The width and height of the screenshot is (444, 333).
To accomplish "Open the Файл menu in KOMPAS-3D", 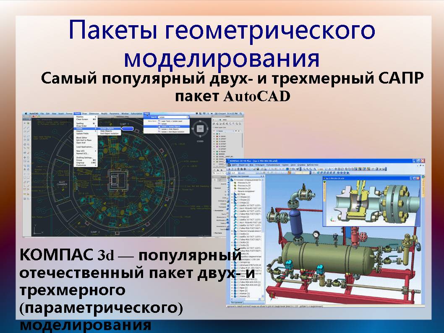I will tap(235, 165).
